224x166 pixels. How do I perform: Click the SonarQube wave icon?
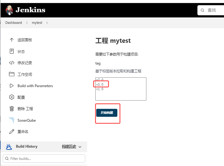(12, 120)
